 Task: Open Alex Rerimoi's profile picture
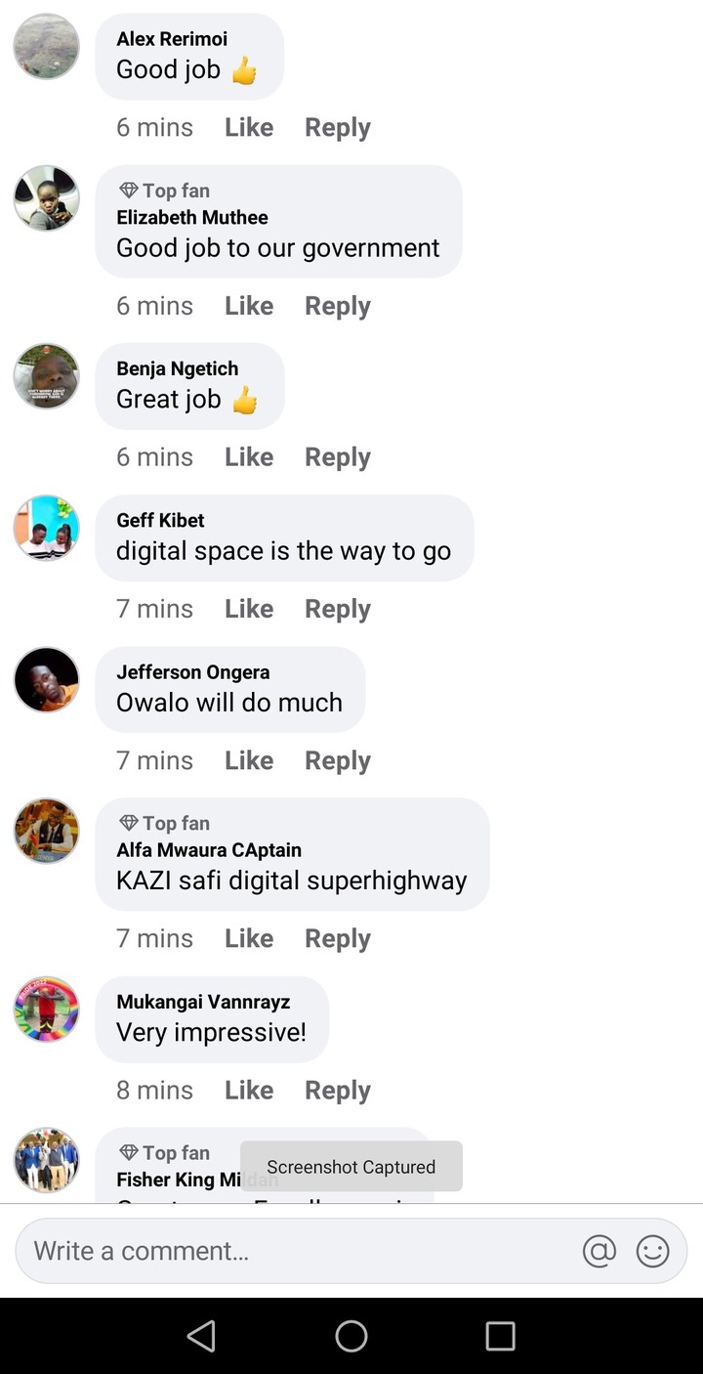(46, 46)
